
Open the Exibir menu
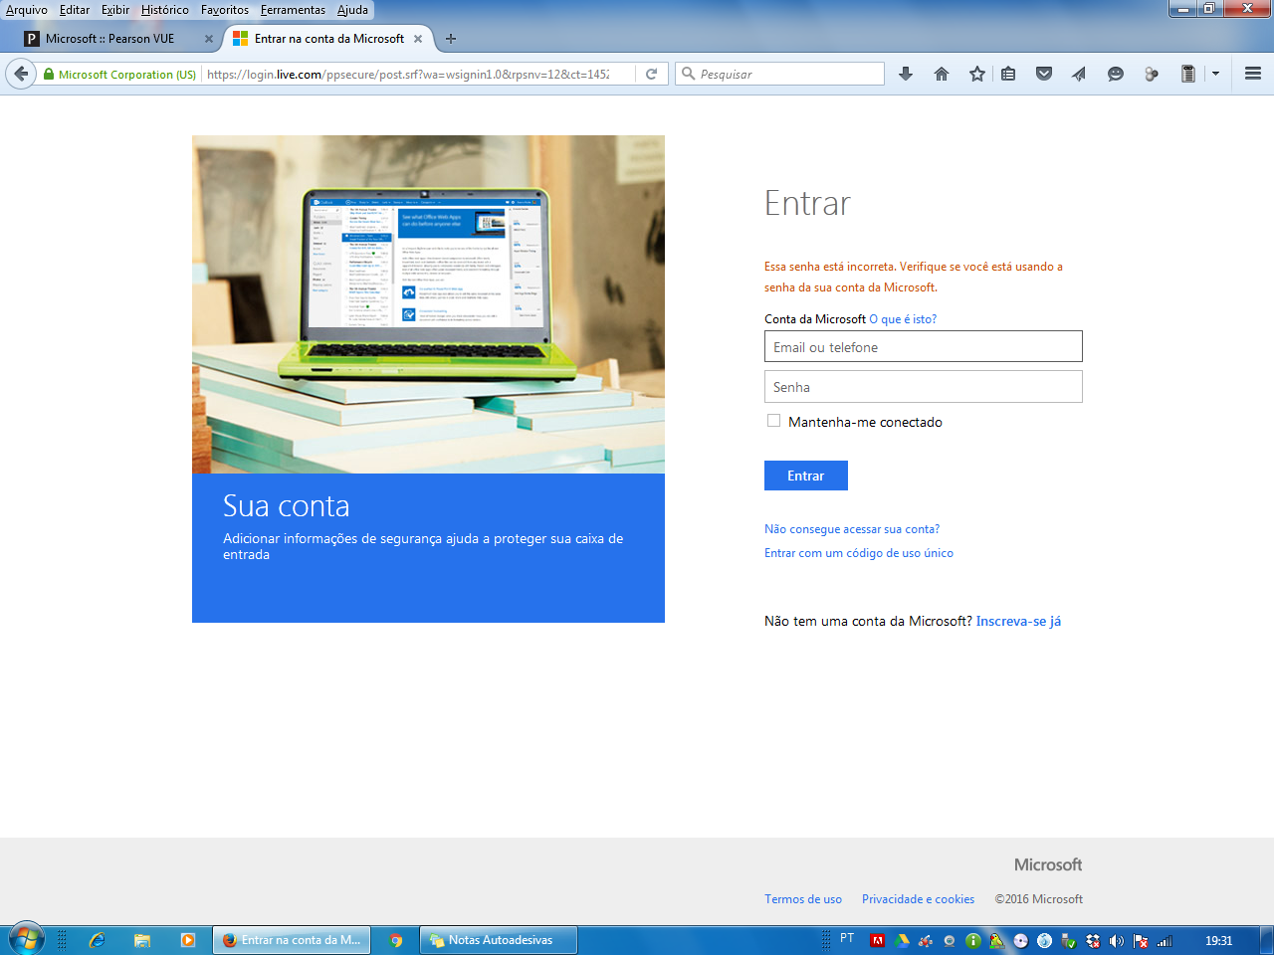click(x=115, y=10)
